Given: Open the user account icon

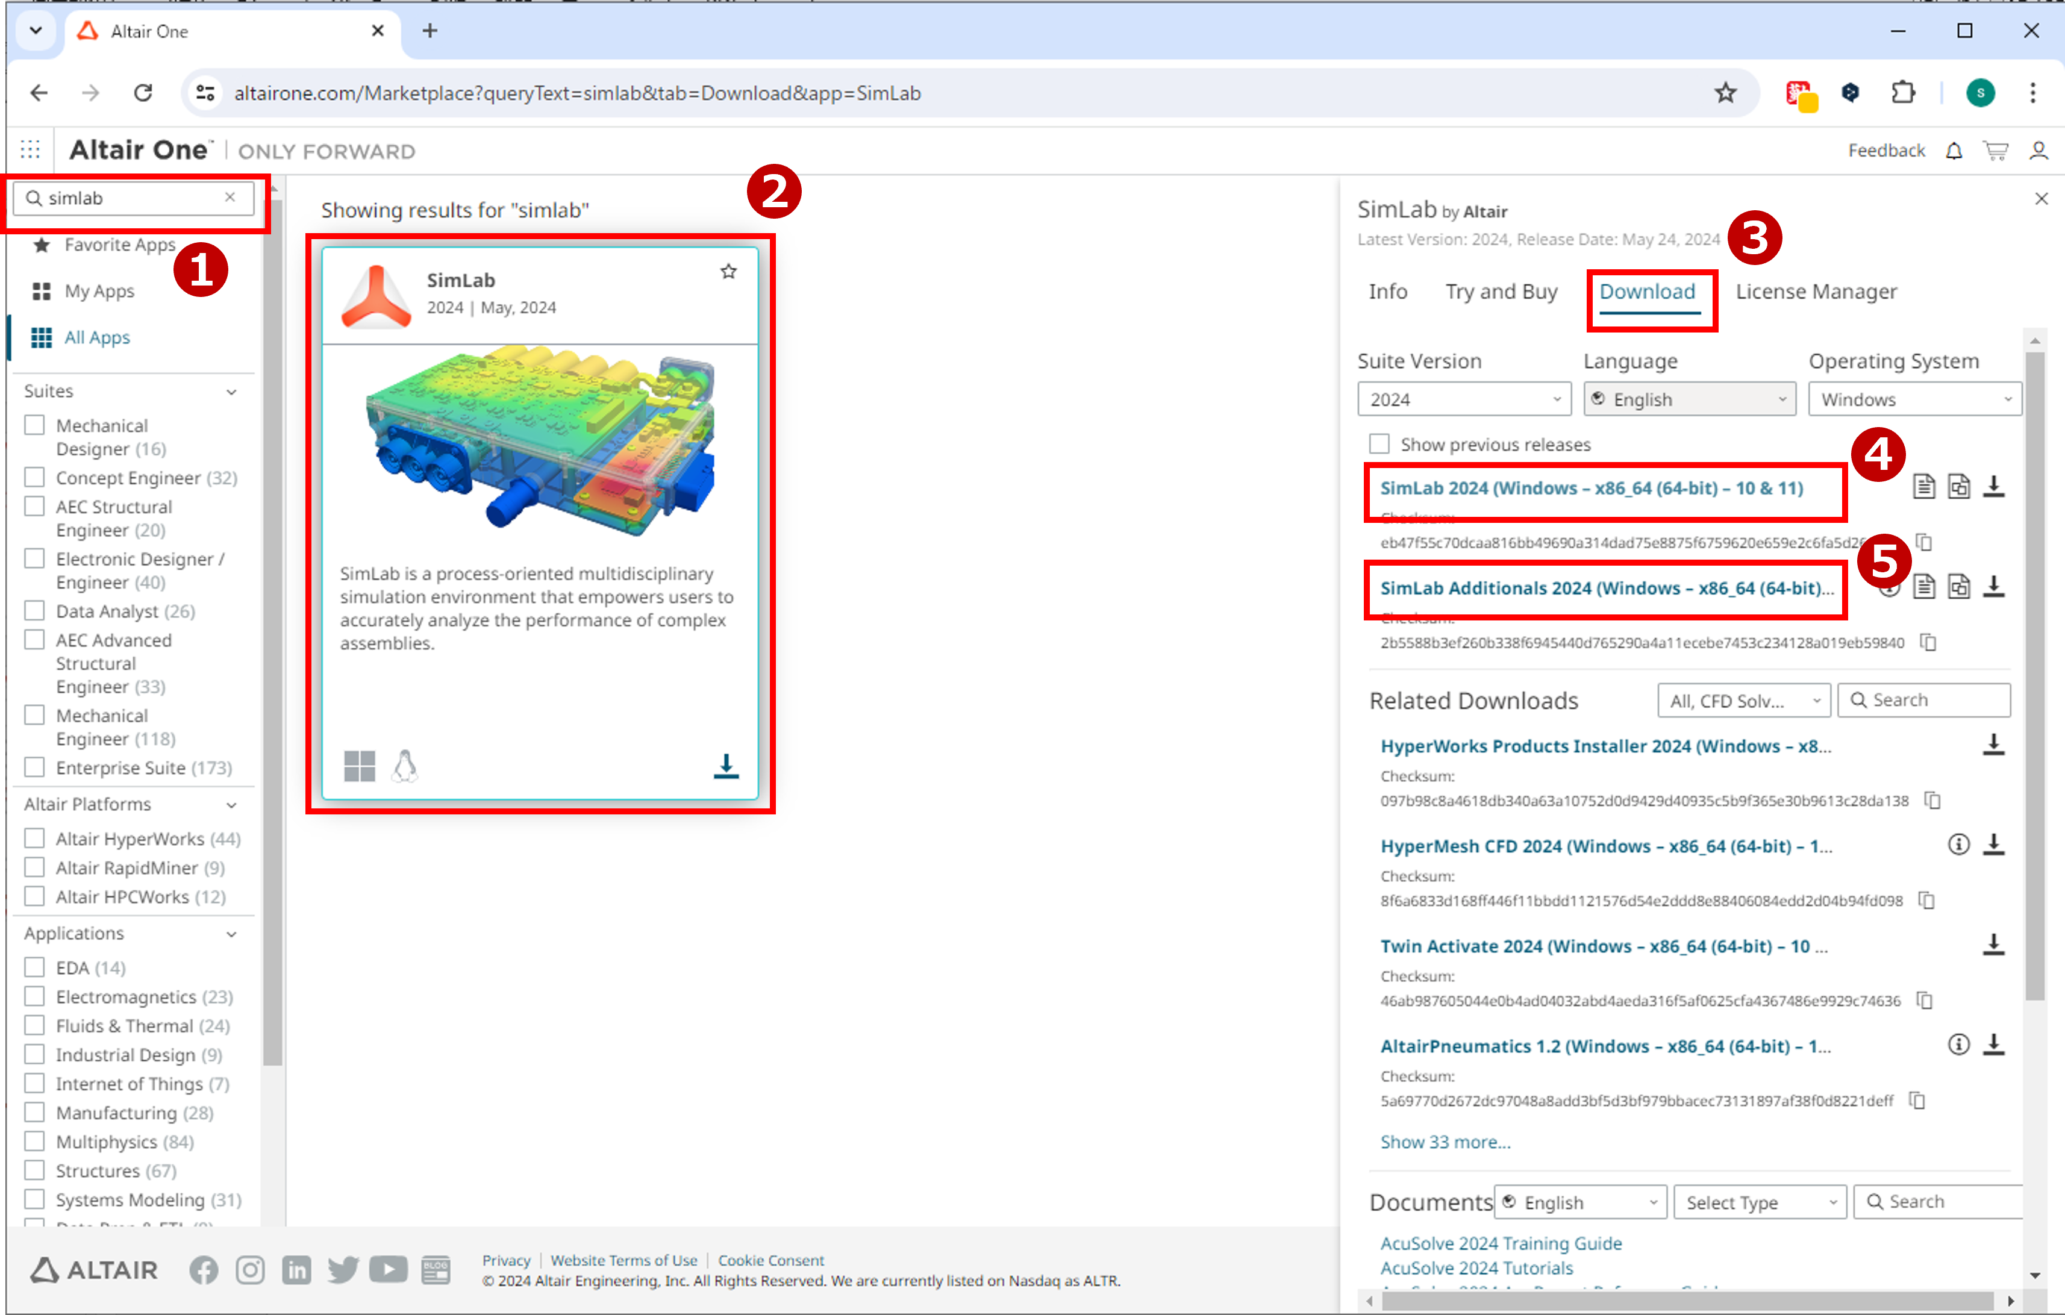Looking at the screenshot, I should pyautogui.click(x=2038, y=151).
